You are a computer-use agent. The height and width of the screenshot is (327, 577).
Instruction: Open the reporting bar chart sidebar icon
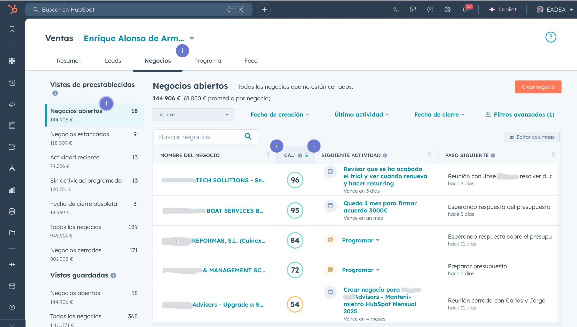12,190
